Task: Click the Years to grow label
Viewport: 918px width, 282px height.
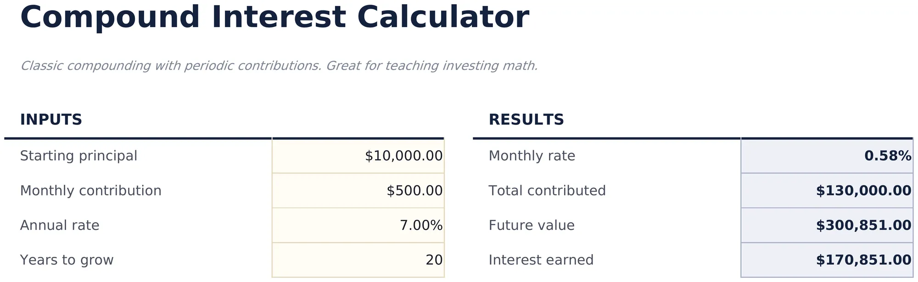Action: pos(67,260)
